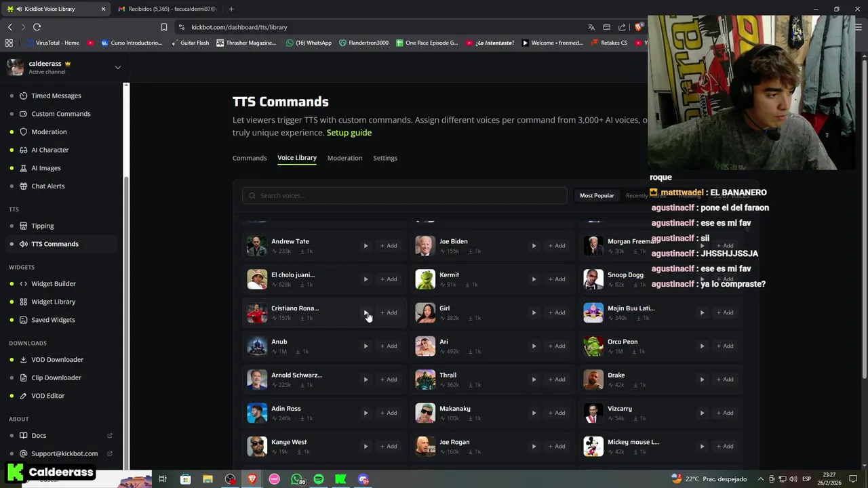Switch to the Moderation tab
The image size is (868, 488).
pos(344,158)
